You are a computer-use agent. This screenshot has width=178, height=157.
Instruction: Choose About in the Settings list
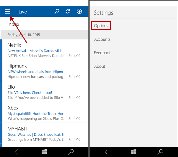[99, 66]
